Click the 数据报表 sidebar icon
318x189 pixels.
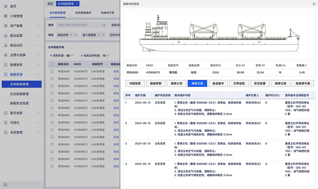pos(5,64)
